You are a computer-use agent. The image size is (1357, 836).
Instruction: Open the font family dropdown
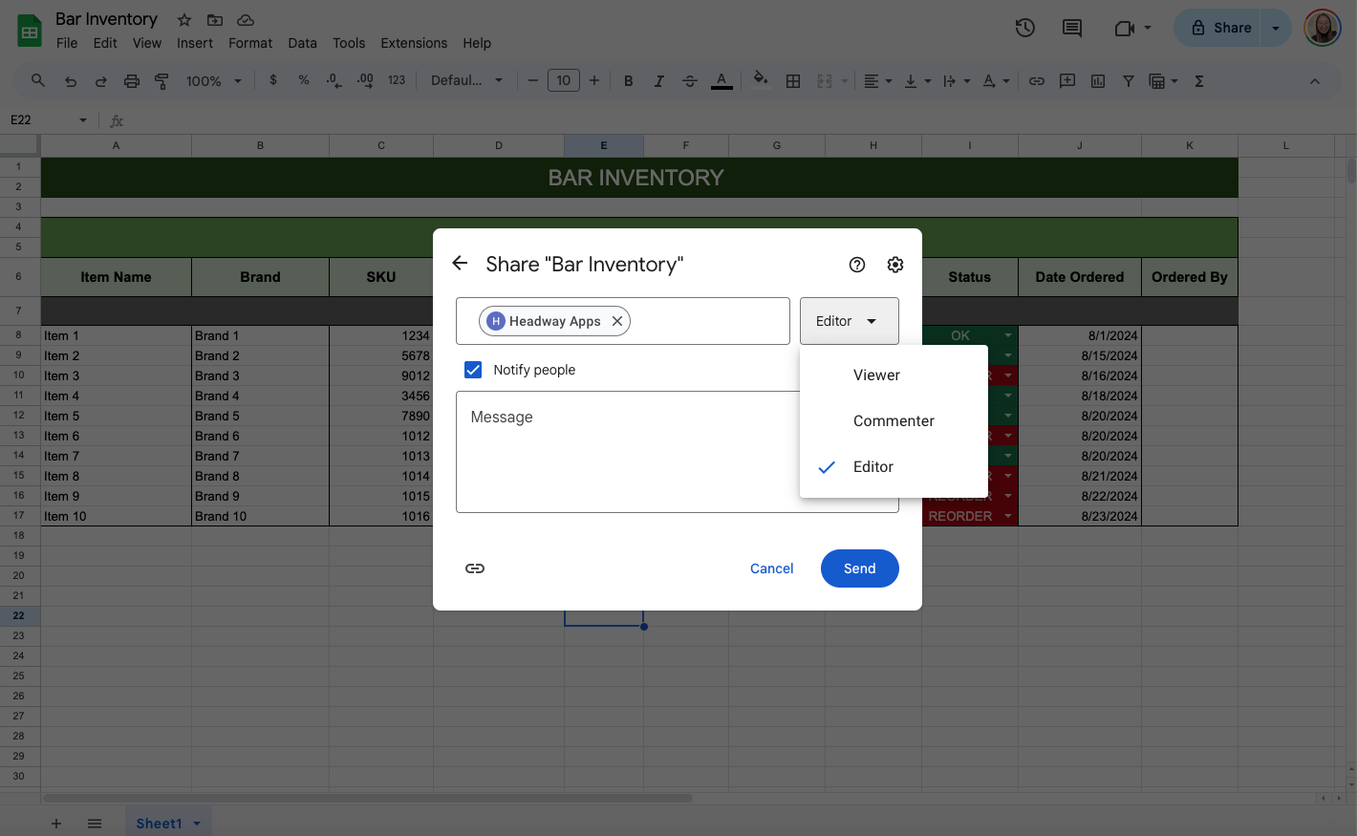466,81
